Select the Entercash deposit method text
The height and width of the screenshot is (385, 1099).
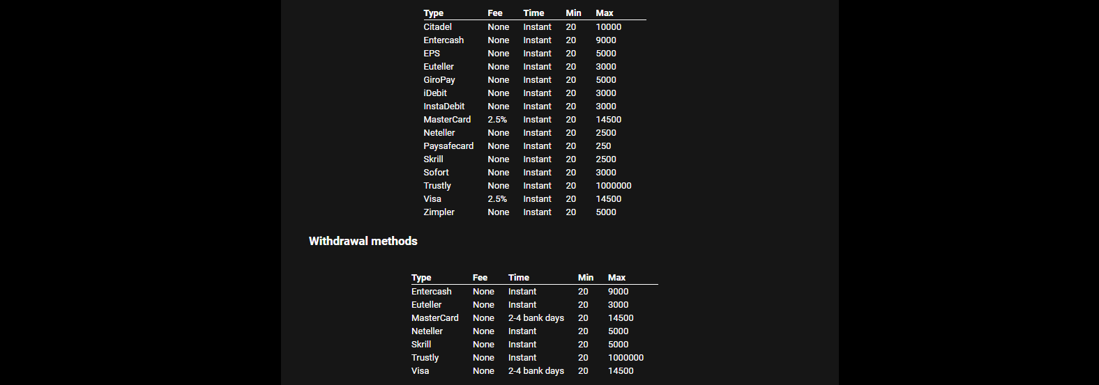click(444, 40)
